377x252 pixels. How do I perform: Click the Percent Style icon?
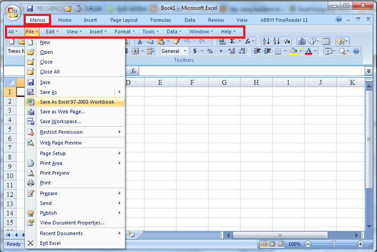(x=210, y=51)
